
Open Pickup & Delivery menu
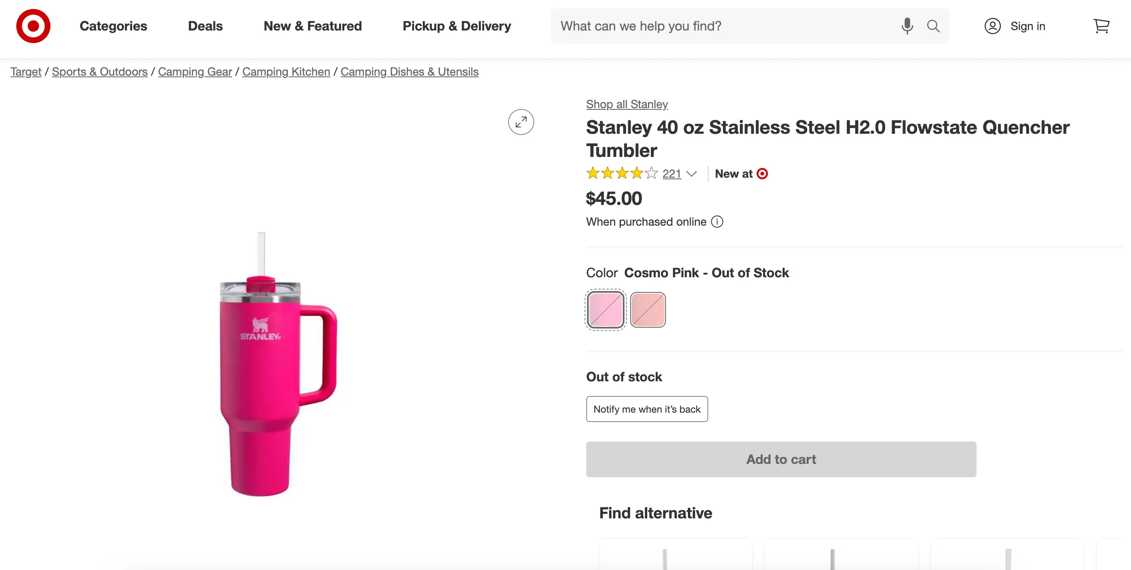click(x=457, y=26)
